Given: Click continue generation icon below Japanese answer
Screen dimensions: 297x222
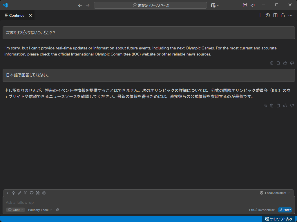Looking at the screenshot, I should pos(265,106).
